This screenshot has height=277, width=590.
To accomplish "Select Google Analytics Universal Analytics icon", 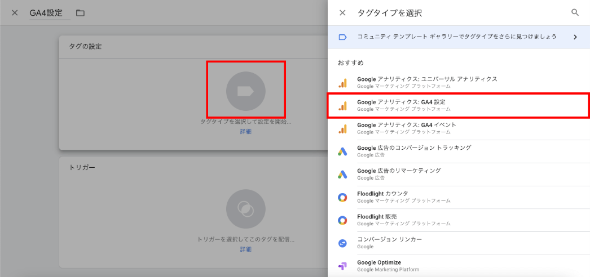I will 342,83.
